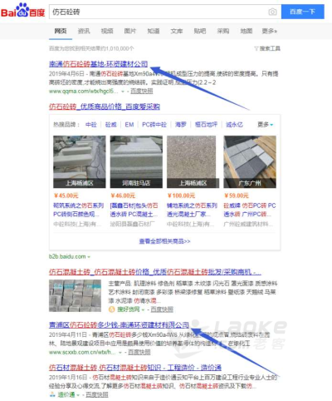Open the 河南驻马店 product thumbnail
This screenshot has width=332, height=401.
[x=136, y=161]
